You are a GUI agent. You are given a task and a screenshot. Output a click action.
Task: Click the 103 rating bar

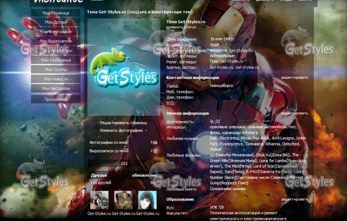[124, 164]
